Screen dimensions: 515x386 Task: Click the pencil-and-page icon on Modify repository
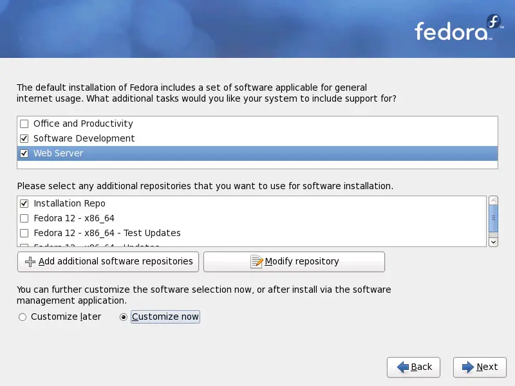pyautogui.click(x=256, y=262)
